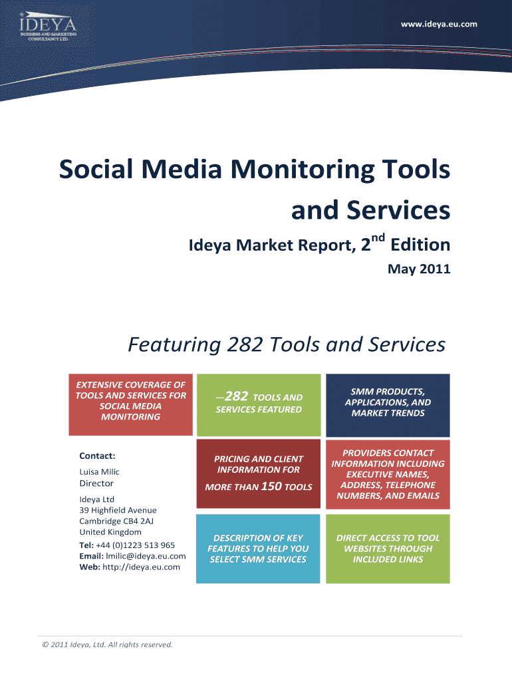
Task: Click the Ideya company logo
Action: [x=47, y=27]
